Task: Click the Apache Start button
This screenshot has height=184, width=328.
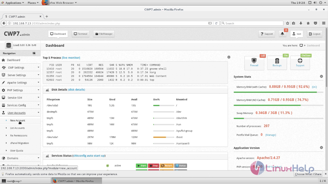Action: [x=141, y=166]
